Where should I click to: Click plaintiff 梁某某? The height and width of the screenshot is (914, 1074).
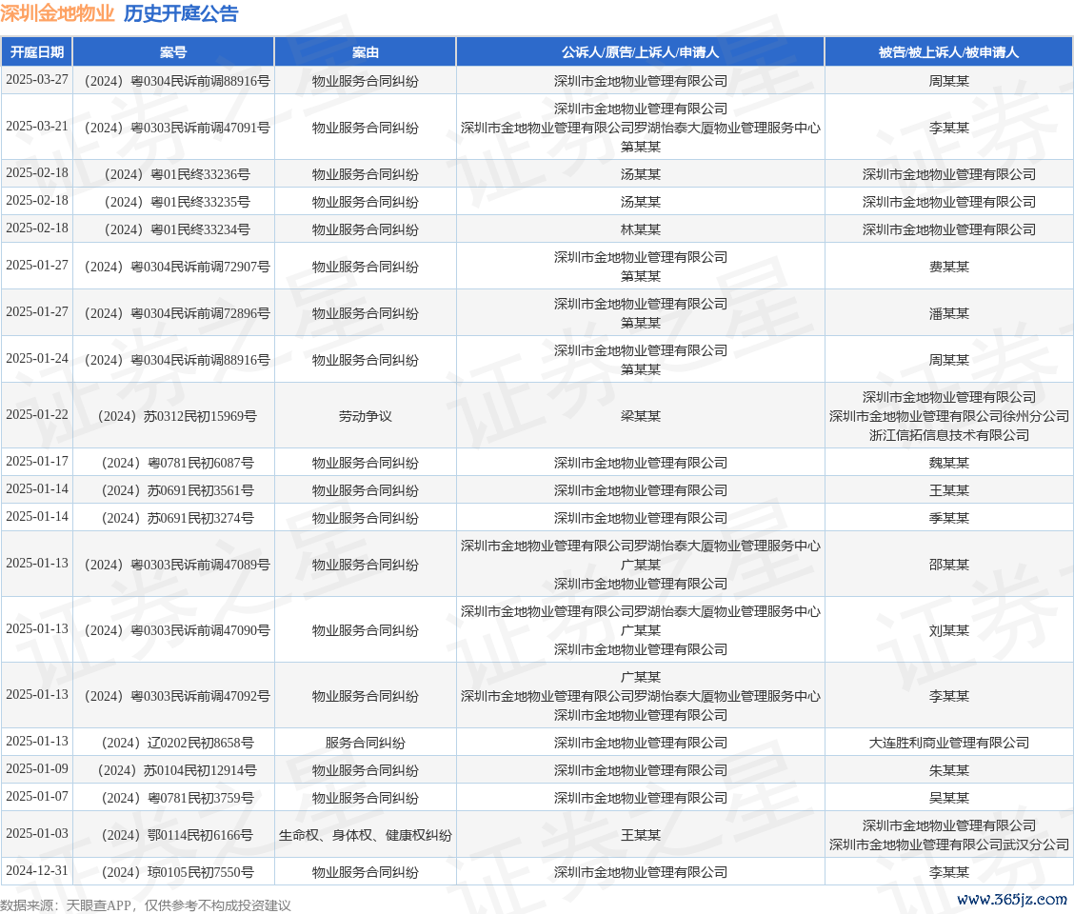click(641, 416)
